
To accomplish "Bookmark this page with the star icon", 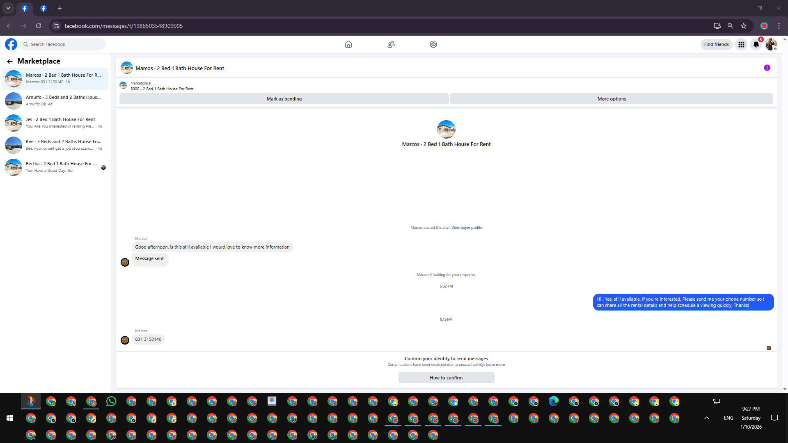I will [743, 26].
